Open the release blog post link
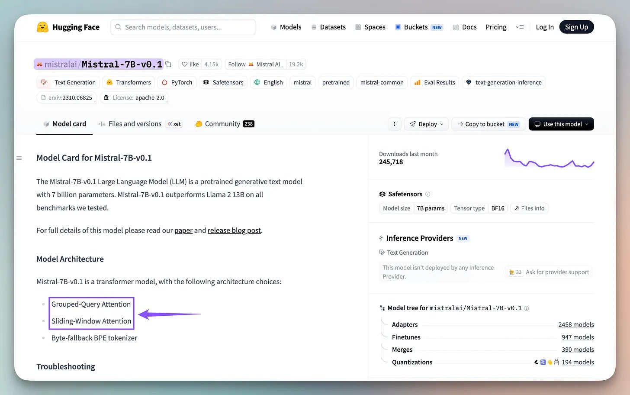 click(x=234, y=230)
